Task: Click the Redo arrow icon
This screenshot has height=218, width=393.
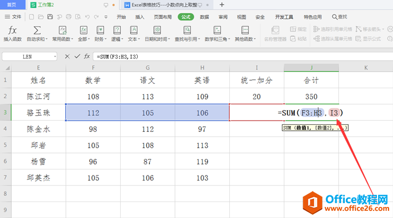Action: pos(96,17)
